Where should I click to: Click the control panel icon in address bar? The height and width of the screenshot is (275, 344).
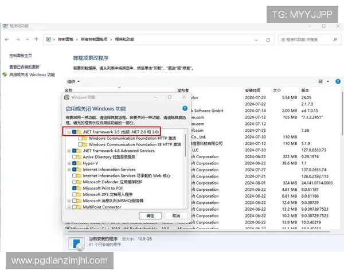48,40
